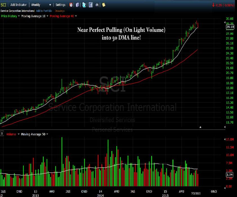The width and height of the screenshot is (237, 197).
Task: Open the Add Indicator menu
Action: pos(19,5)
